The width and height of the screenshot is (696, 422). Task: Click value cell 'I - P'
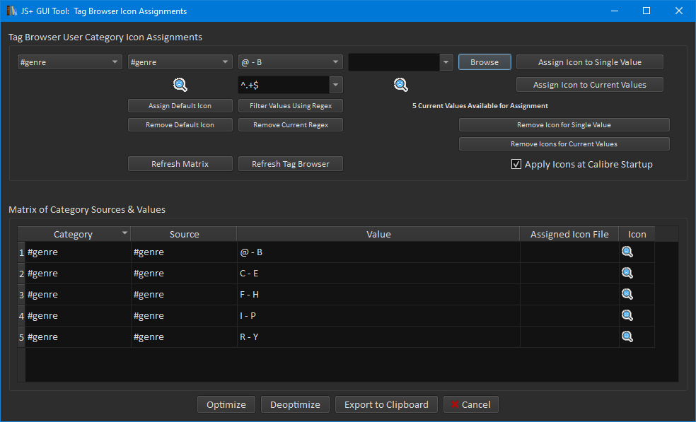click(x=378, y=316)
